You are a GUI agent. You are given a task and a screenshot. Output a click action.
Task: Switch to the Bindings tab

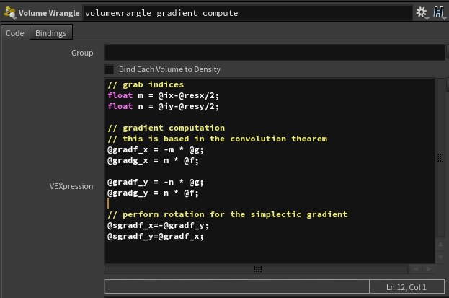point(50,33)
